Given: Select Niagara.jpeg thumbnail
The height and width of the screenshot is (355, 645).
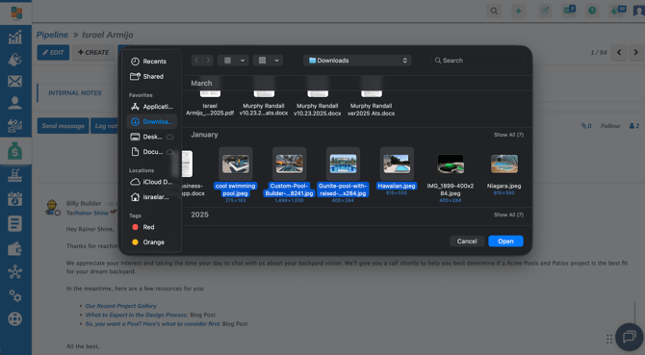Looking at the screenshot, I should (x=504, y=164).
